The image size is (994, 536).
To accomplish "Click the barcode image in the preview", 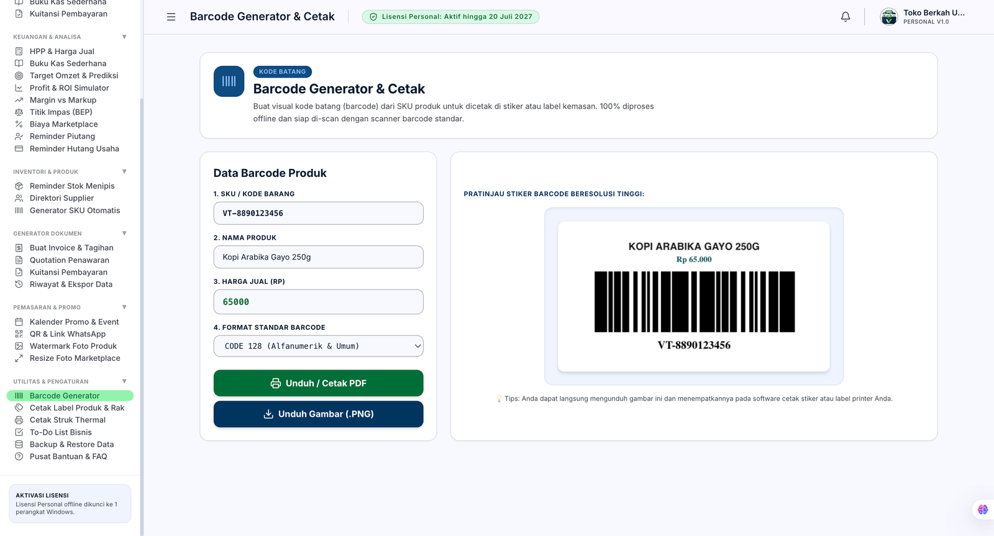I will pyautogui.click(x=695, y=302).
